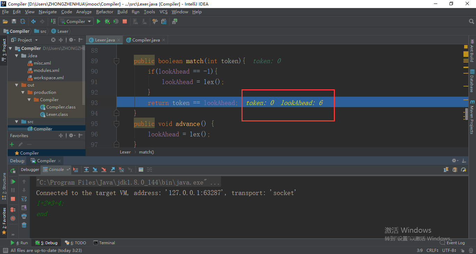Viewport: 476px width, 254px height.
Task: Collapse the production folder
Action: coord(23,92)
